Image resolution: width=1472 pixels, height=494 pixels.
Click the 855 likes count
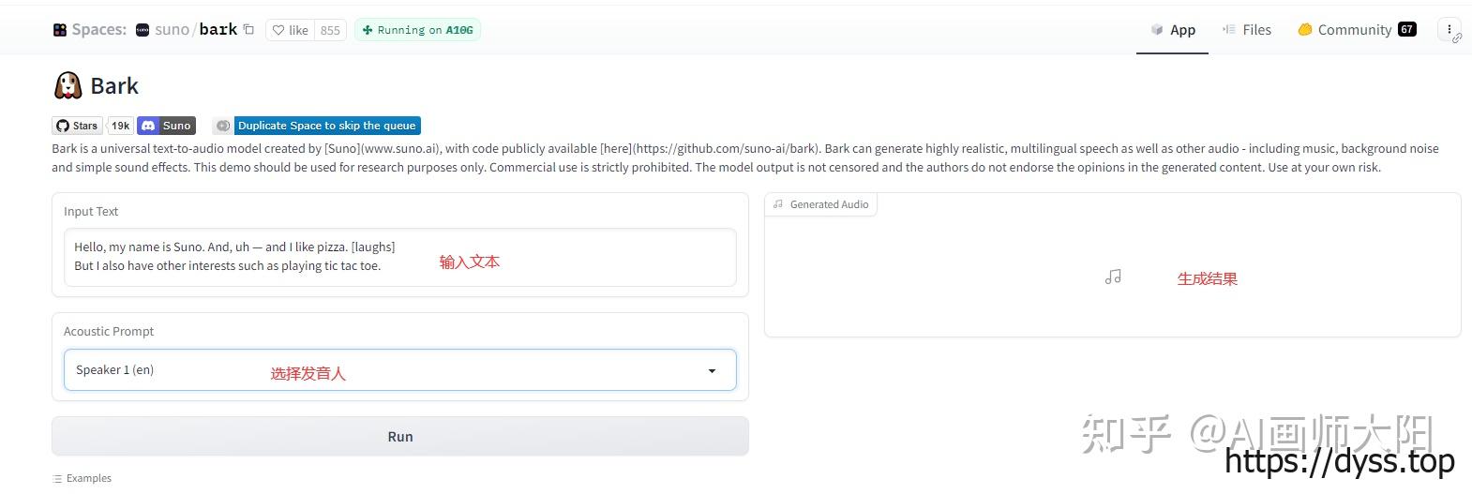(x=330, y=30)
